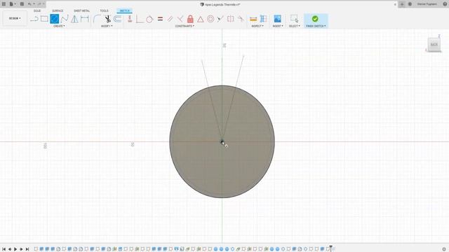449x252 pixels.
Task: Apply the Equal constraint
Action: [160, 19]
